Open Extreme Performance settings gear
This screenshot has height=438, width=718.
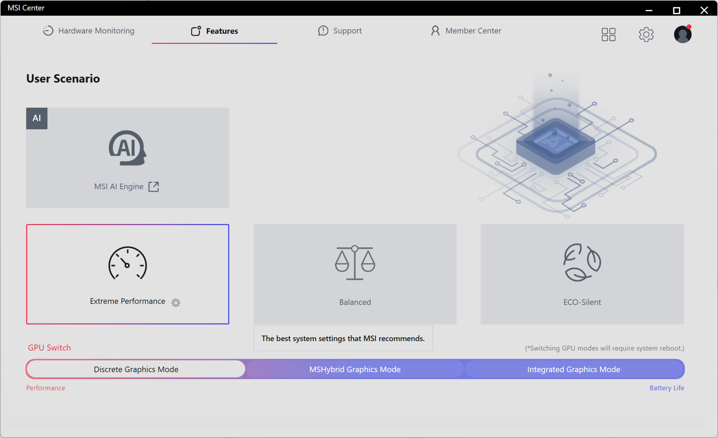(x=176, y=302)
